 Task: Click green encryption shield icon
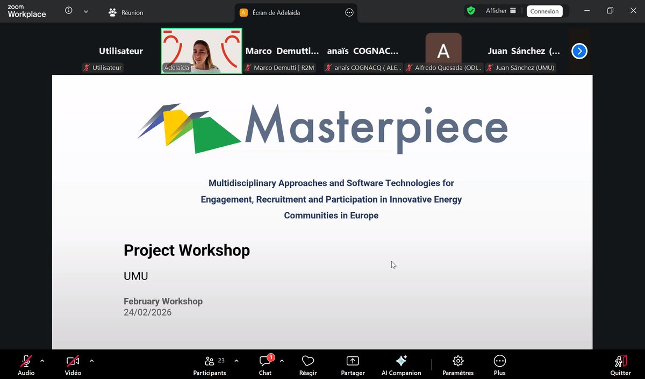(471, 11)
